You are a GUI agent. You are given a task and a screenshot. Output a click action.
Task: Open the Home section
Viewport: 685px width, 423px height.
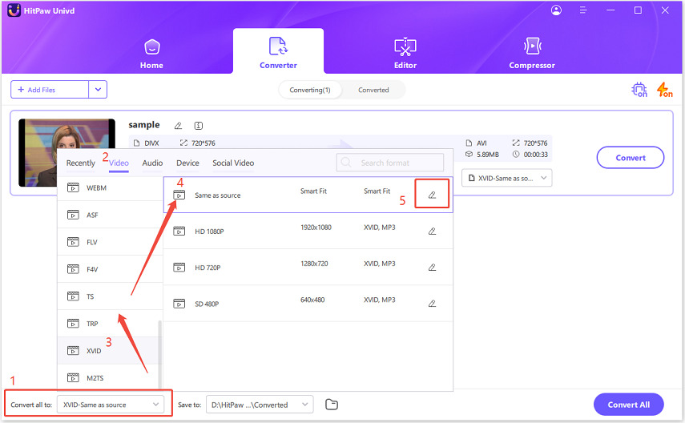pyautogui.click(x=151, y=54)
